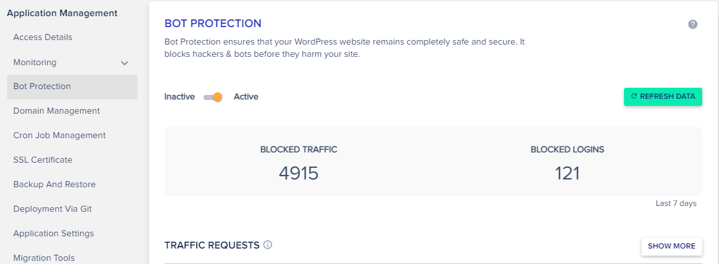
Task: Click the Active label beside toggle
Action: tap(246, 97)
